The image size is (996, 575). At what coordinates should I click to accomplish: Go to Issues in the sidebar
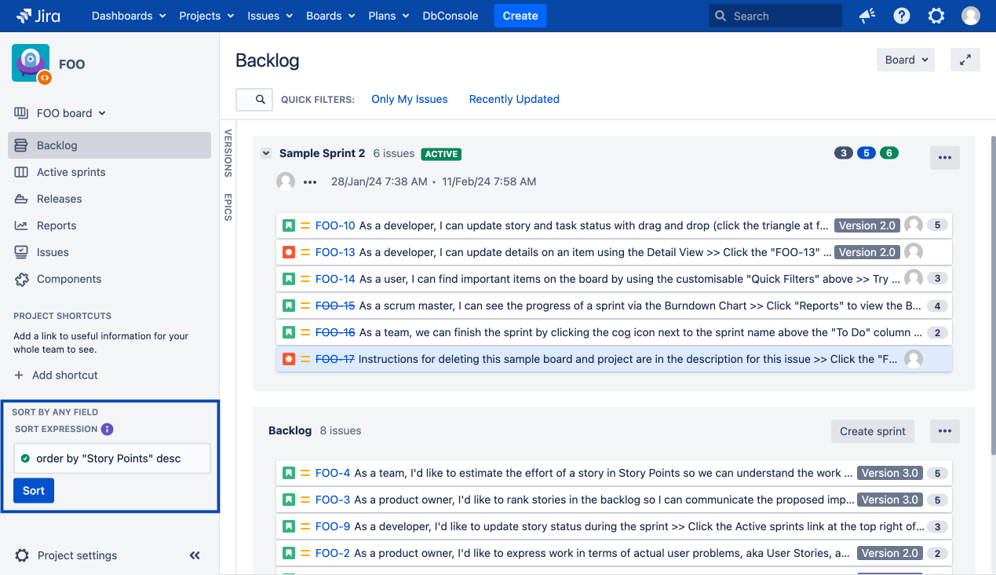pyautogui.click(x=110, y=252)
